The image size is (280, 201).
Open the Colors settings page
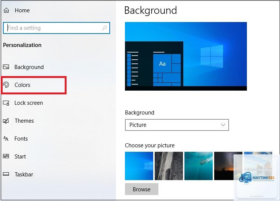point(22,85)
